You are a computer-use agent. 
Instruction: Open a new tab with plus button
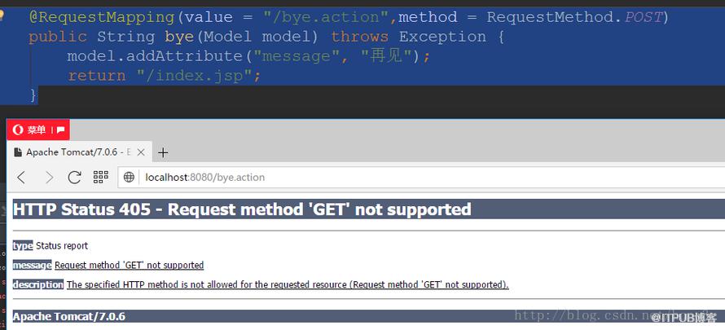pos(163,152)
